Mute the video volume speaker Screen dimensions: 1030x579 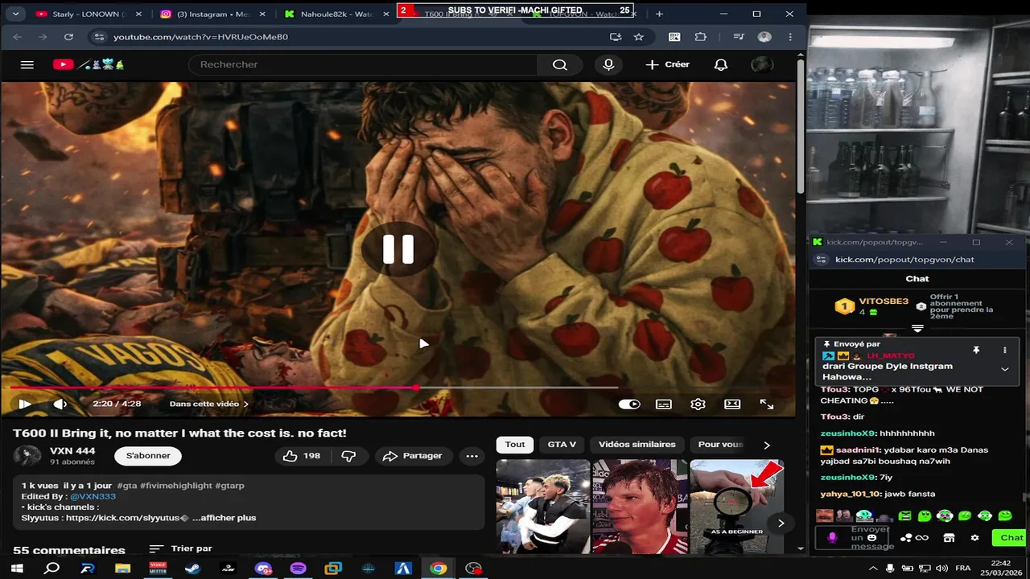click(x=60, y=404)
